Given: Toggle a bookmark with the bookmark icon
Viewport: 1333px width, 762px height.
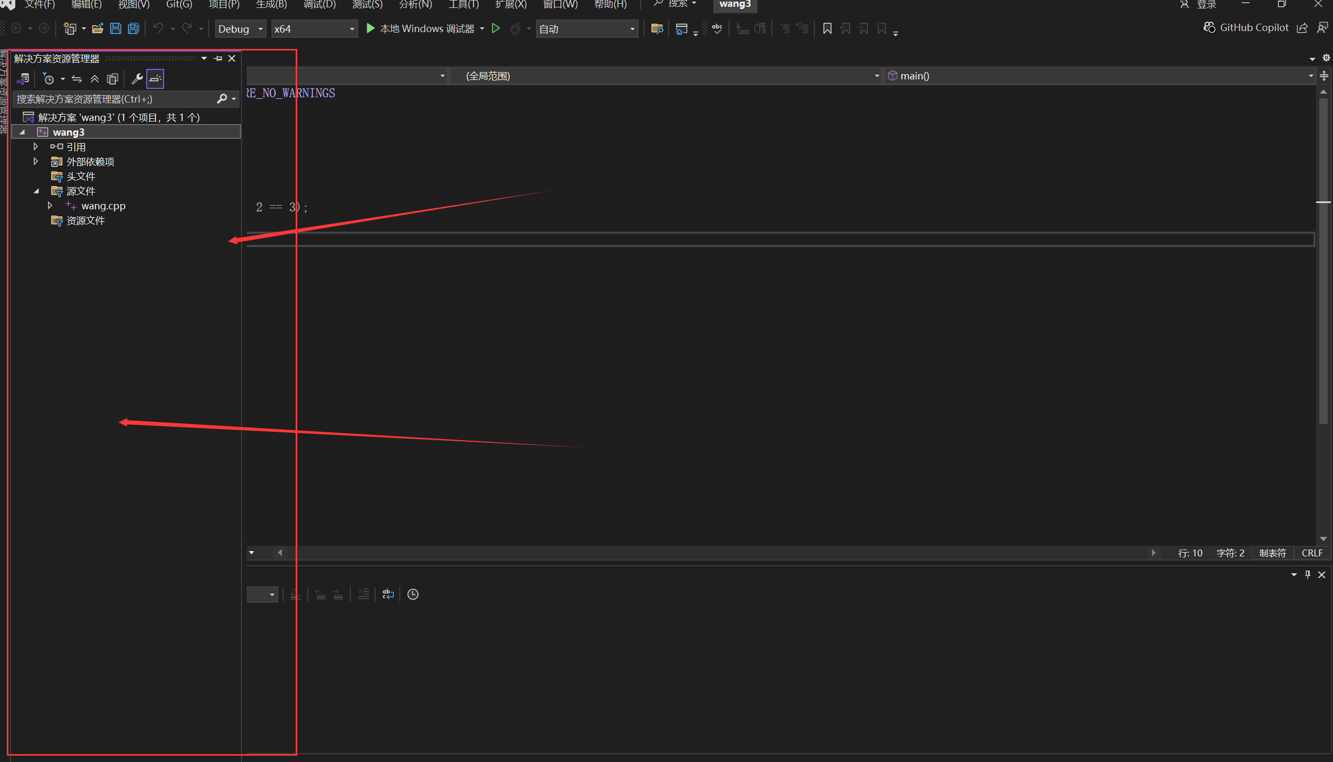Looking at the screenshot, I should point(826,28).
